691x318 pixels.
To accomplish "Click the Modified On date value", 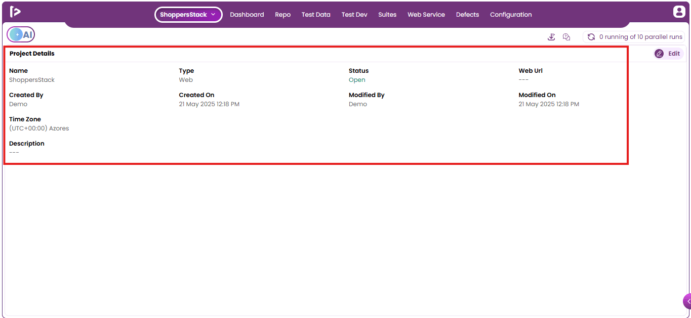I will tap(549, 104).
